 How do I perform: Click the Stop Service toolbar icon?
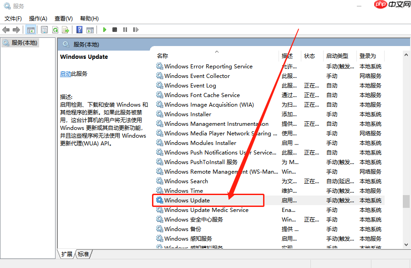115,29
